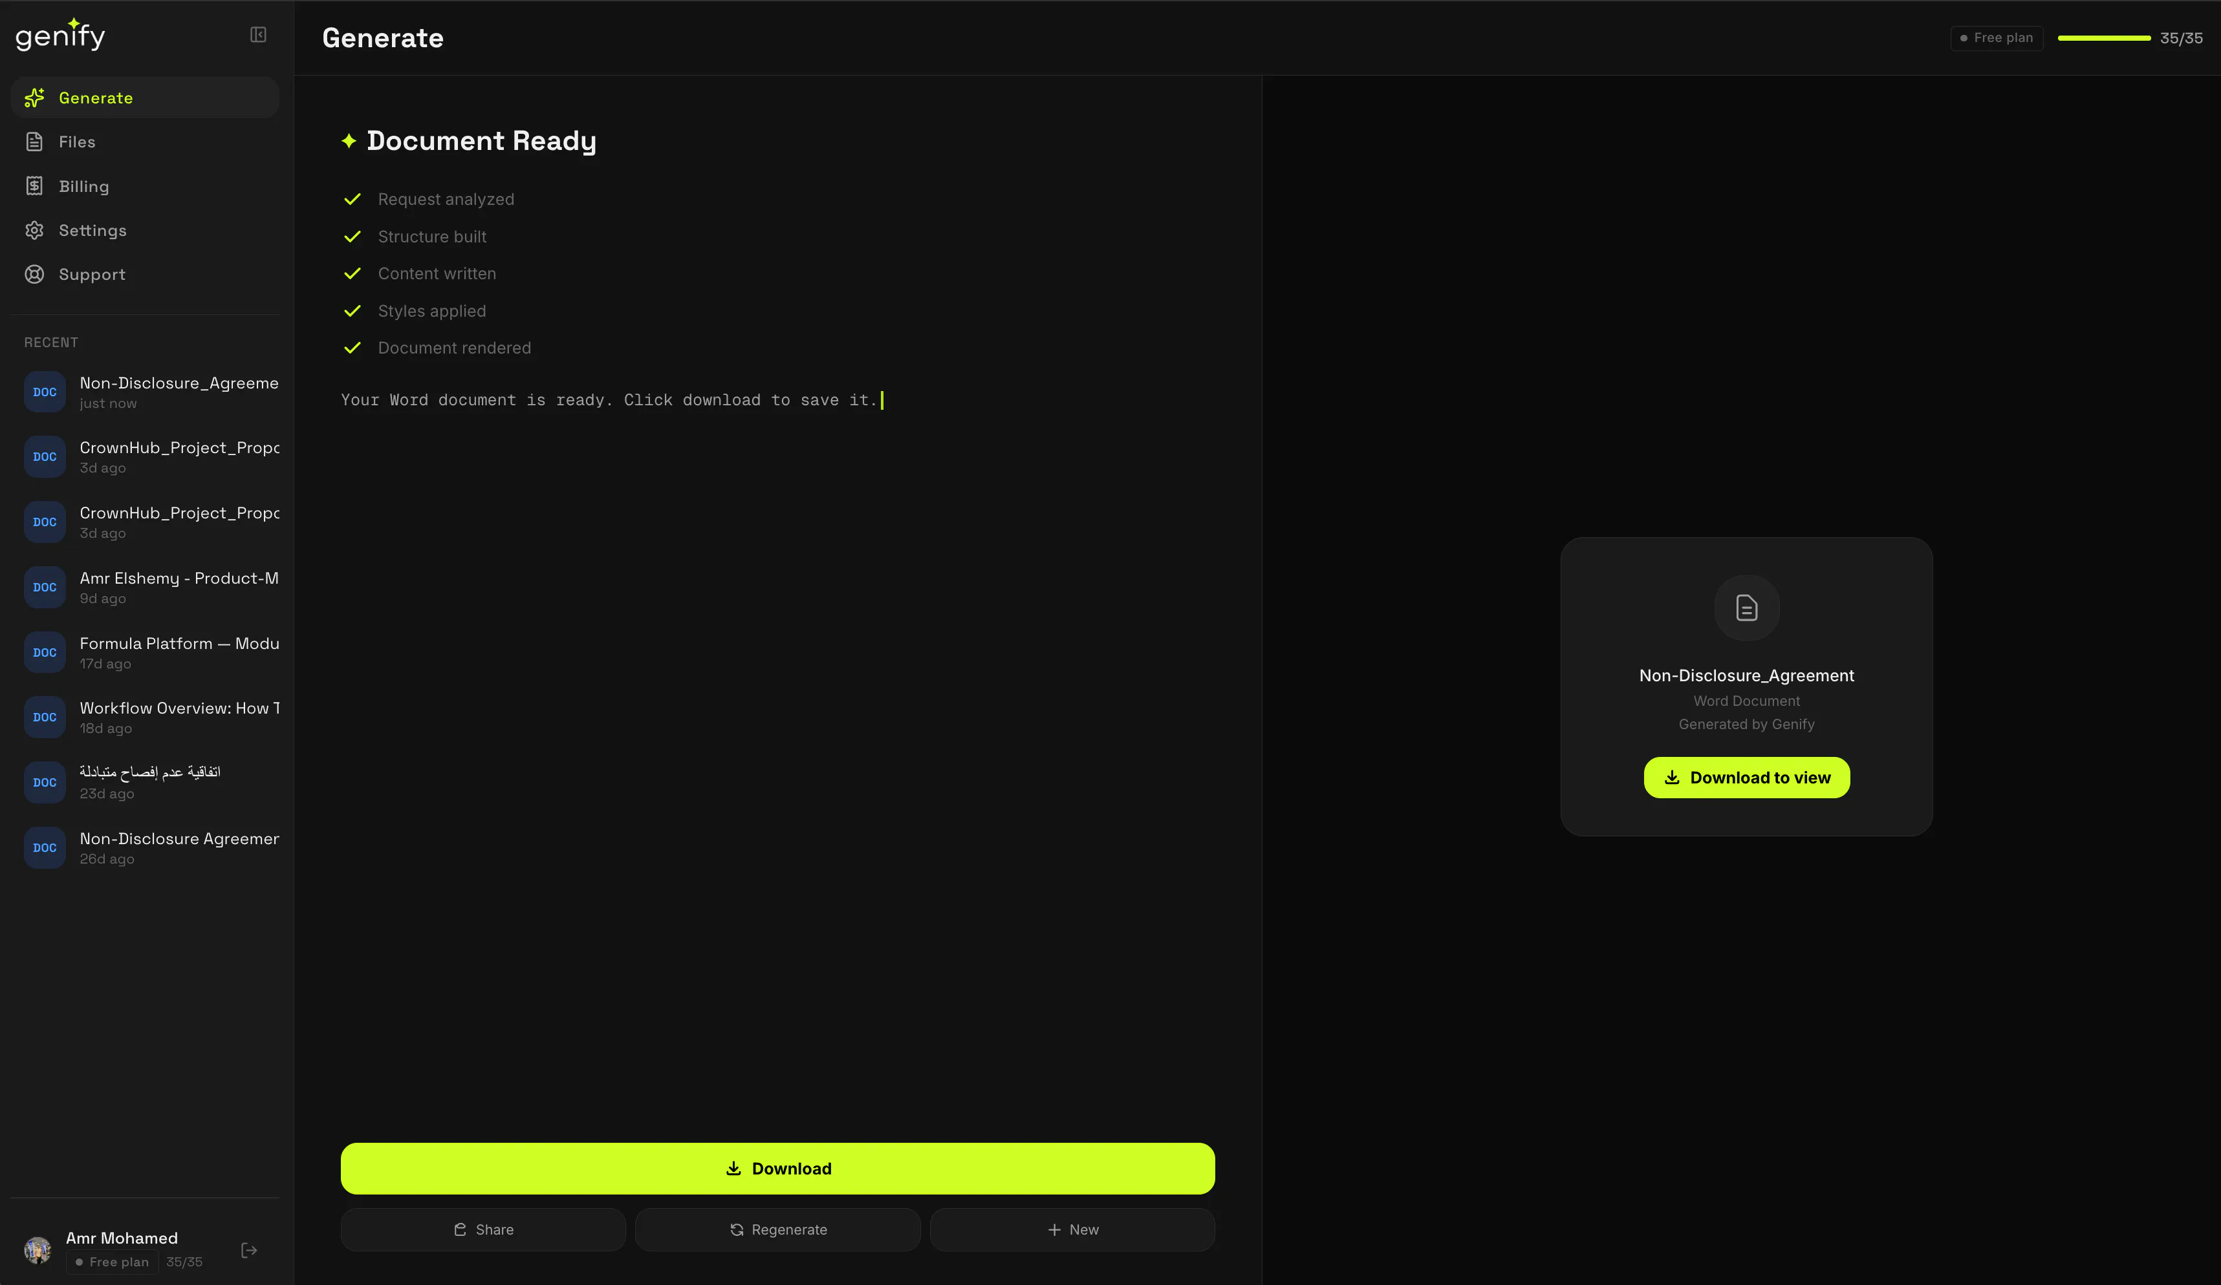Click DOC icon of Formula Platform document
This screenshot has height=1285, width=2221.
point(45,653)
